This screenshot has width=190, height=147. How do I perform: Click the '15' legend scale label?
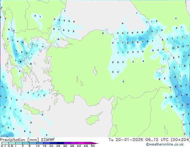pyautogui.click(x=44, y=146)
